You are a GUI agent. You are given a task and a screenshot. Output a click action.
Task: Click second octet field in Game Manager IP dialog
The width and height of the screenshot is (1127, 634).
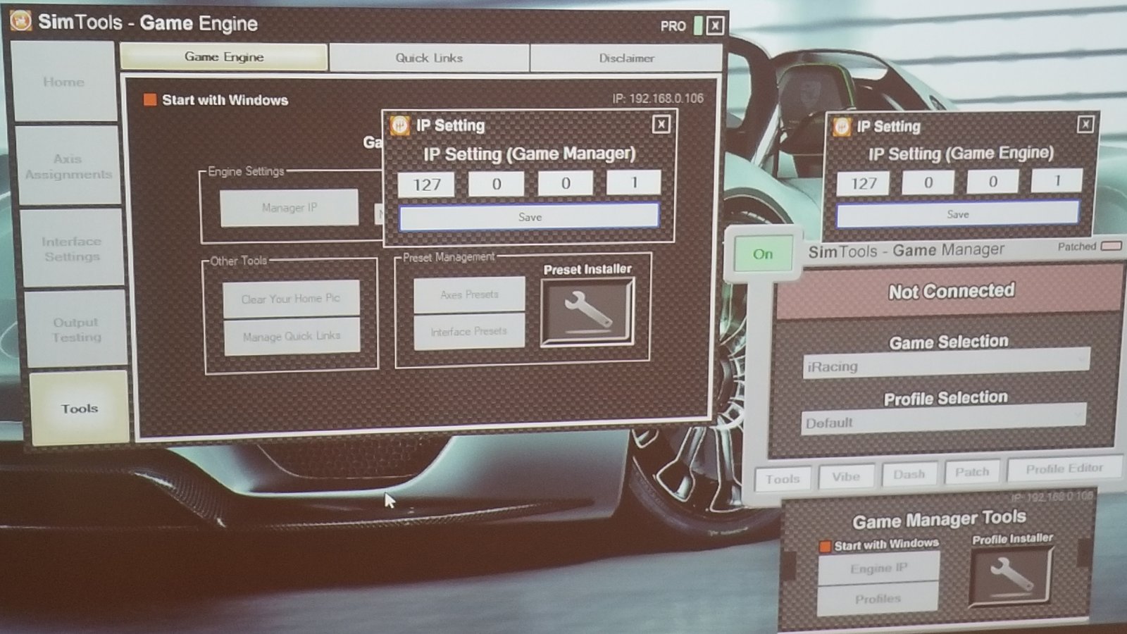(497, 184)
